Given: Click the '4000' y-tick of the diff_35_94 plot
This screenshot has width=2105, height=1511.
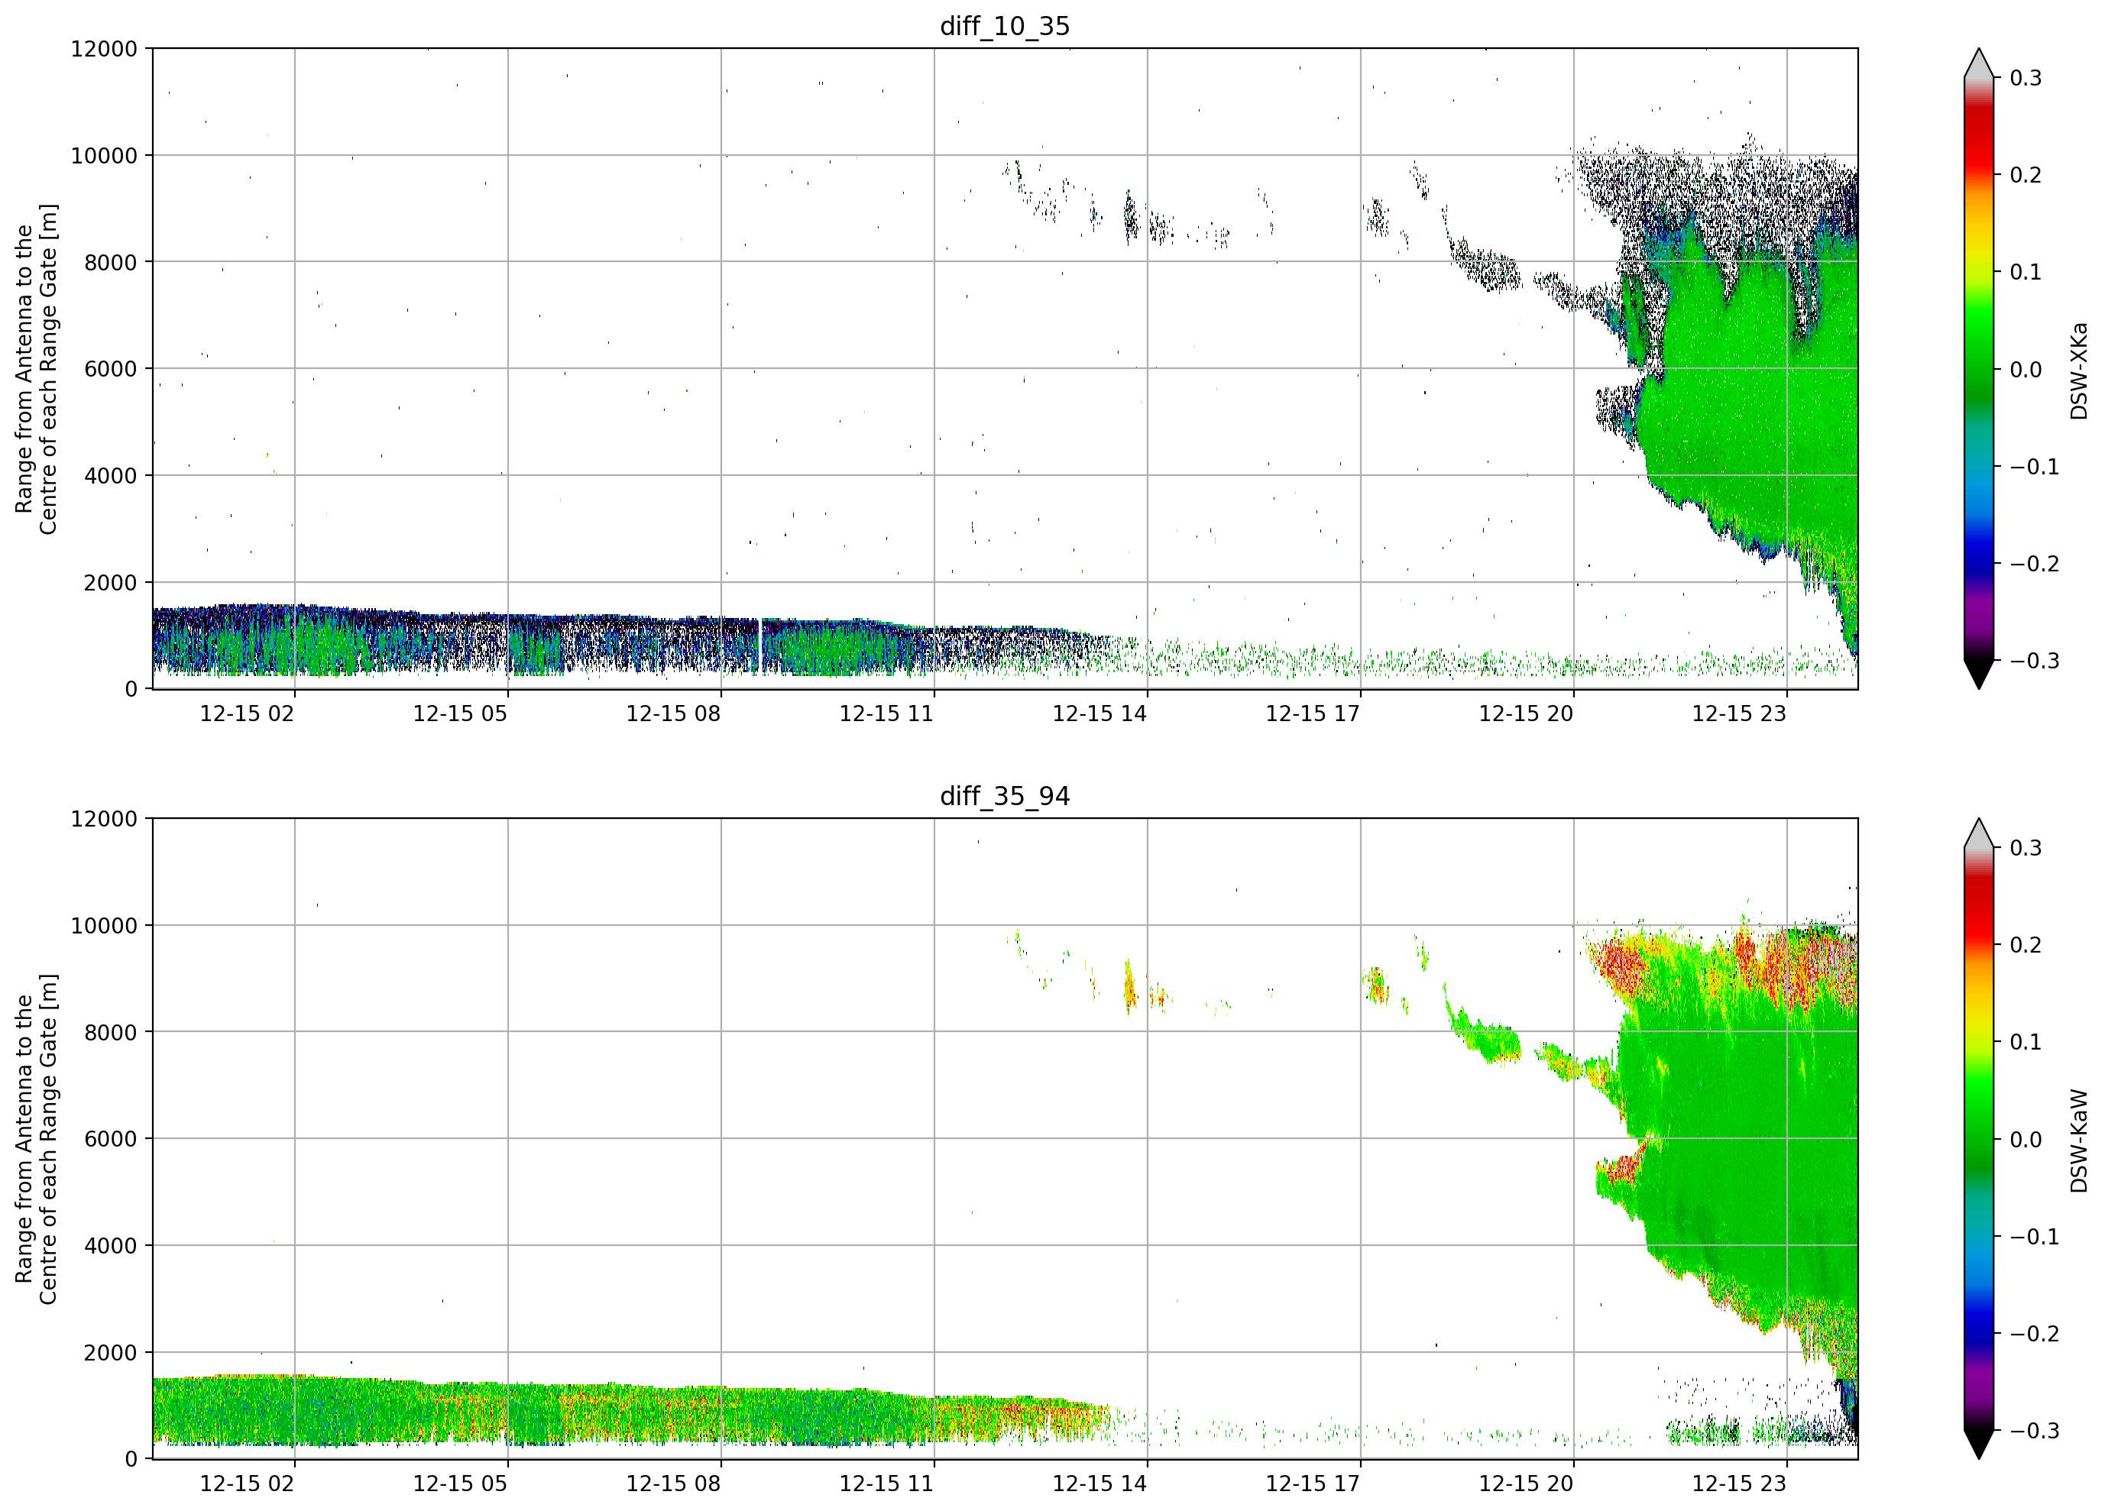Looking at the screenshot, I should (111, 1246).
